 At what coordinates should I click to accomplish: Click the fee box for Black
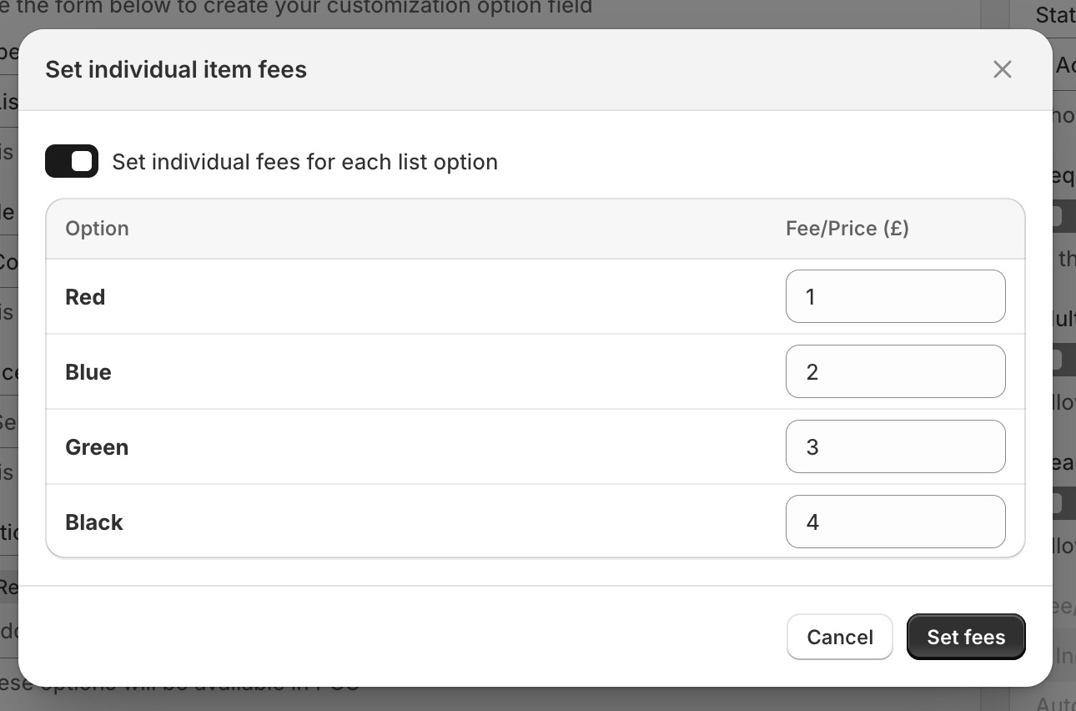(895, 522)
